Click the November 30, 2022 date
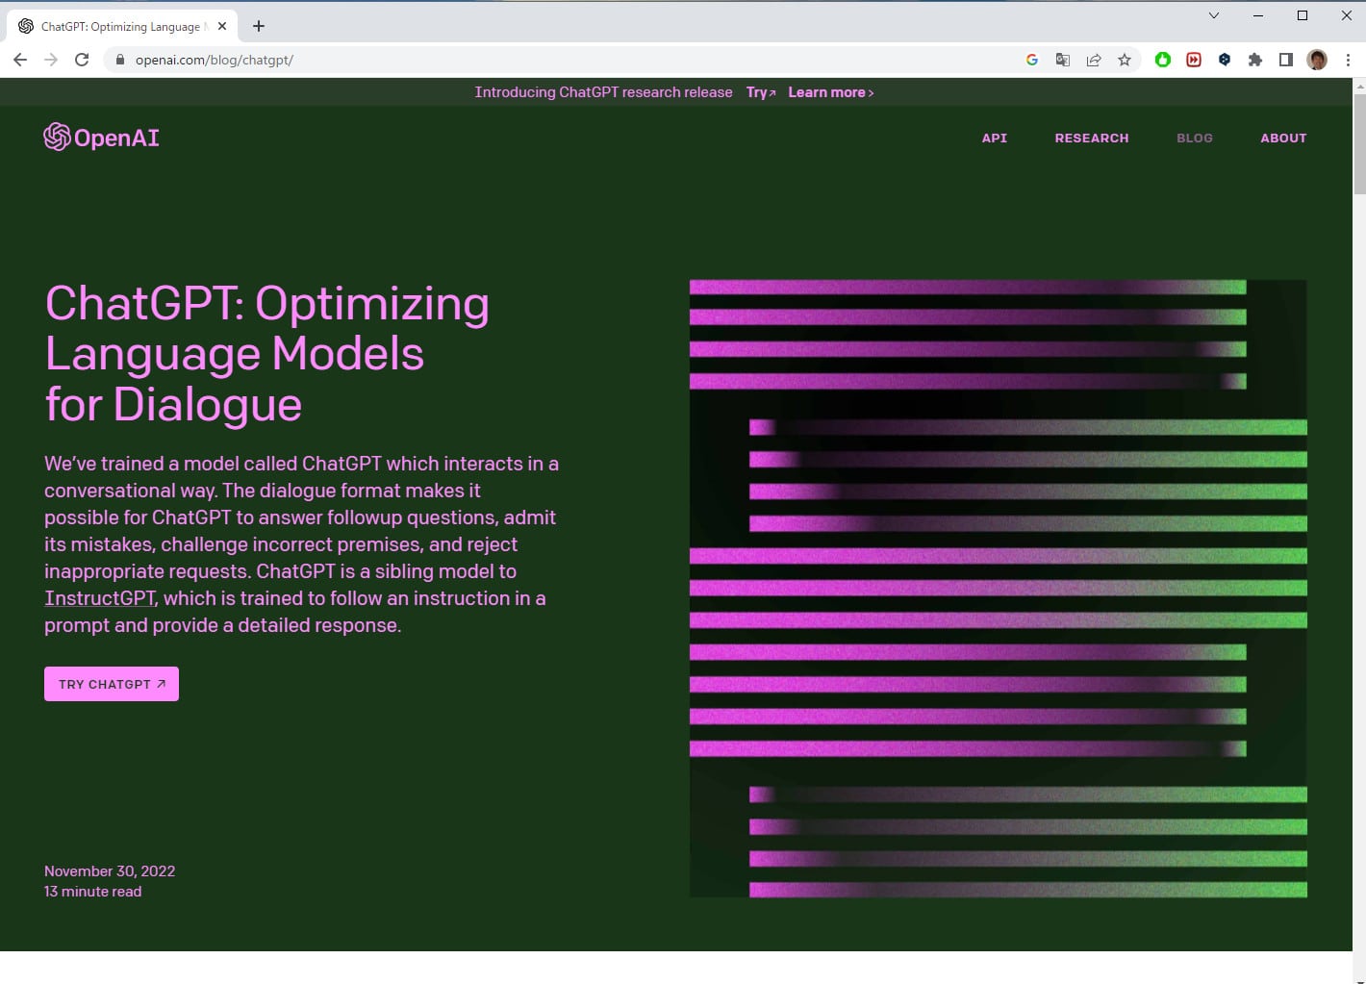 (x=110, y=870)
